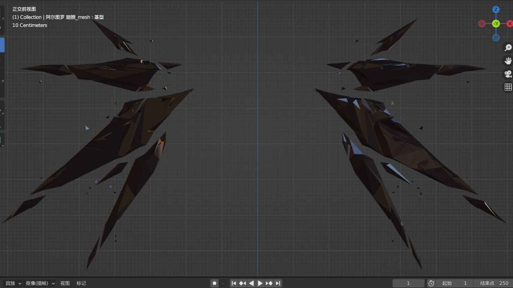Click the current frame number field
This screenshot has width=513, height=288.
click(x=408, y=283)
